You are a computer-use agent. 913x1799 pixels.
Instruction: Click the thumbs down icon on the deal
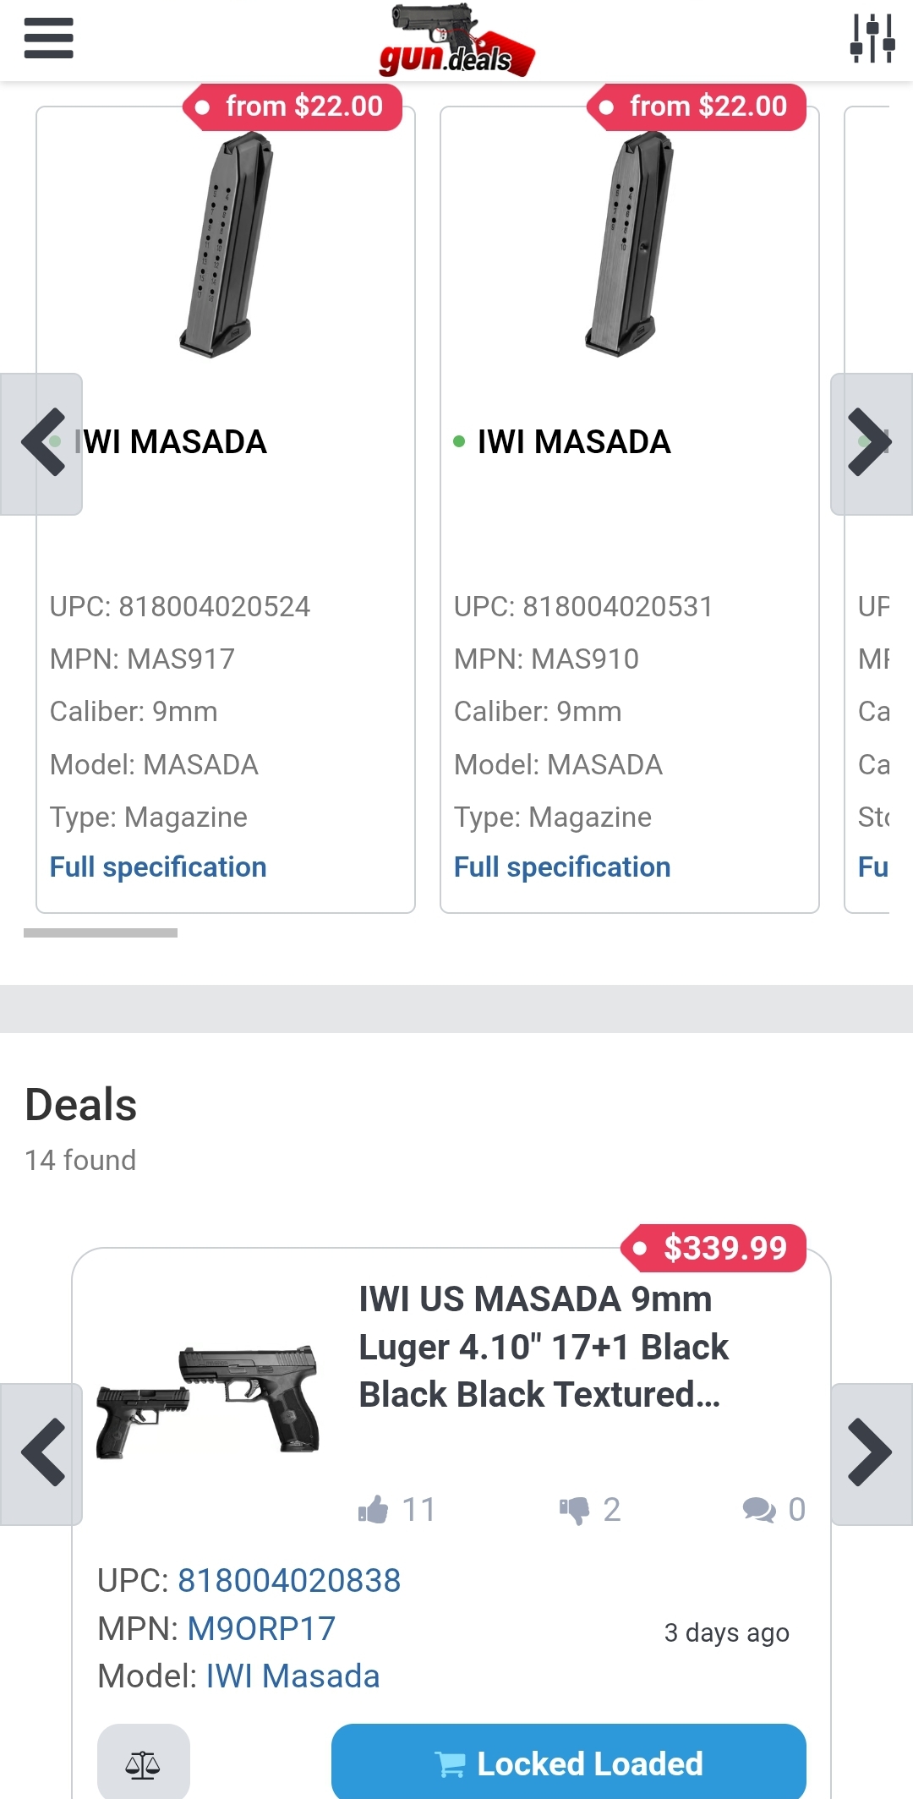click(x=575, y=1509)
